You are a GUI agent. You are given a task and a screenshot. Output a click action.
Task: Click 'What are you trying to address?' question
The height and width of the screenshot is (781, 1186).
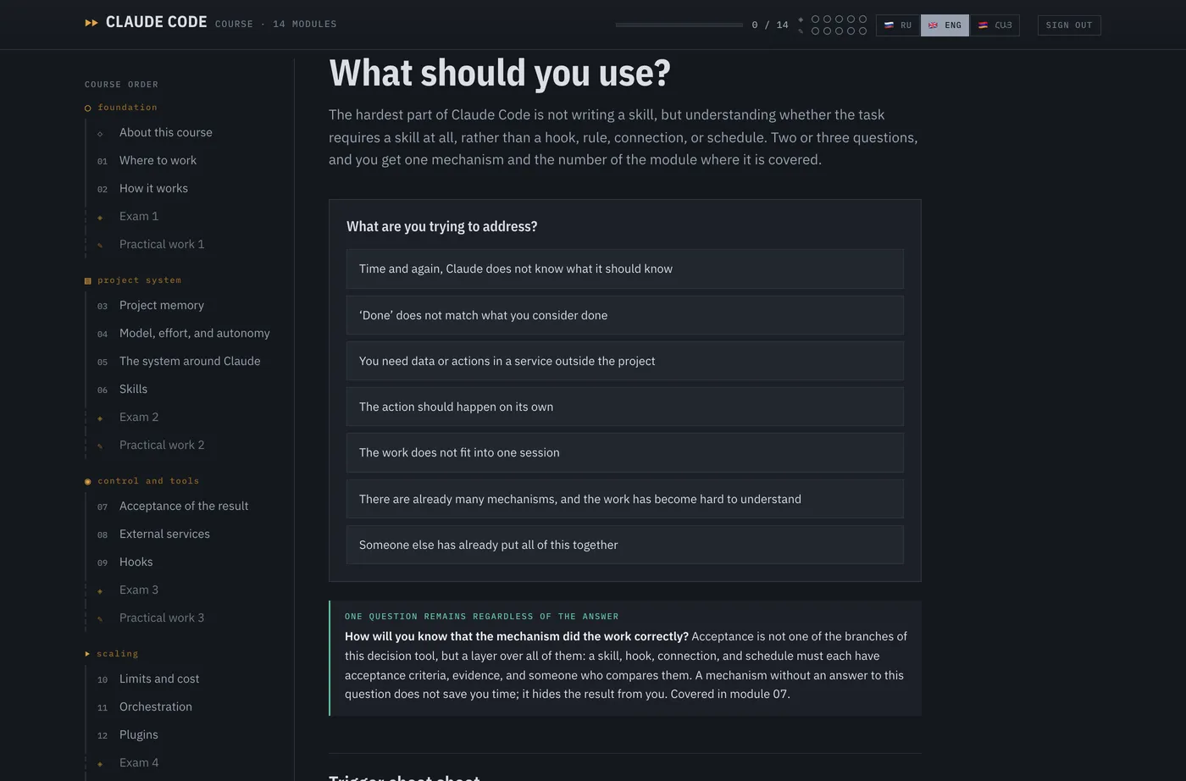[x=441, y=227]
